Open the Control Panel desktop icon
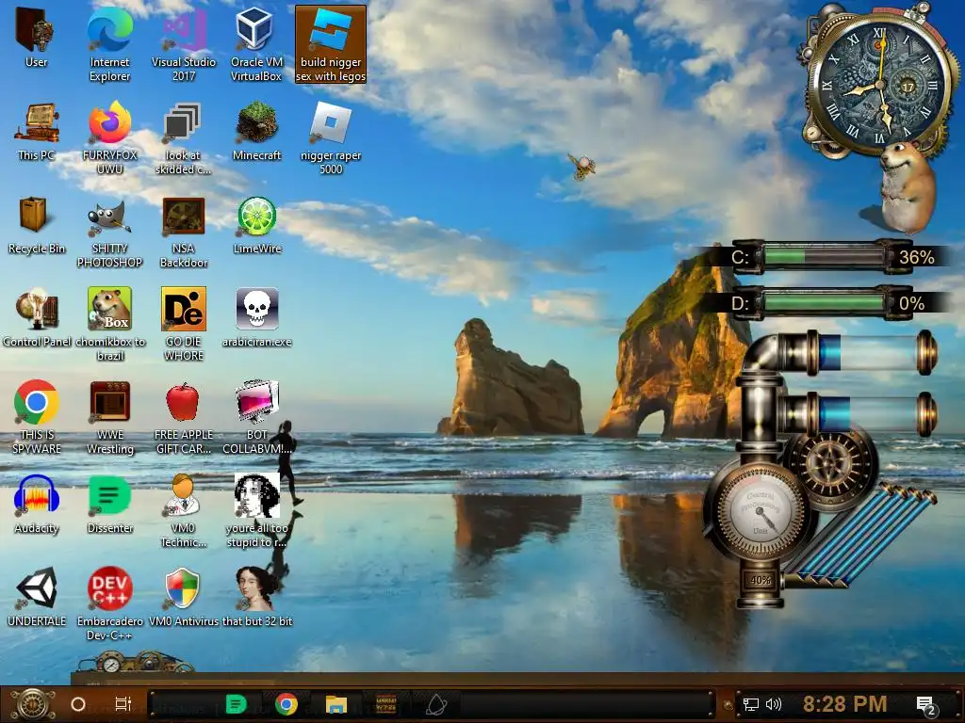 pos(37,318)
